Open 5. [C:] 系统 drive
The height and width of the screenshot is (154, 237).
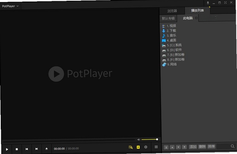(172, 45)
